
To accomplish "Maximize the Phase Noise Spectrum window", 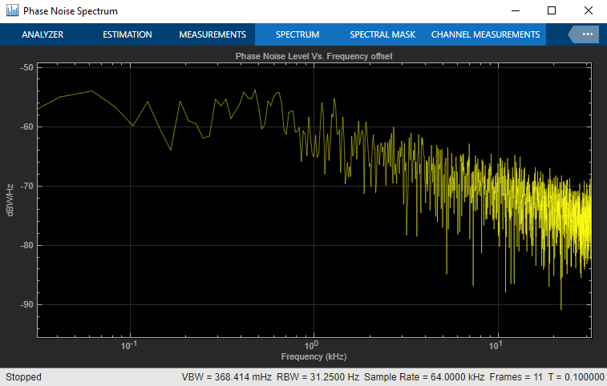I will pyautogui.click(x=552, y=11).
